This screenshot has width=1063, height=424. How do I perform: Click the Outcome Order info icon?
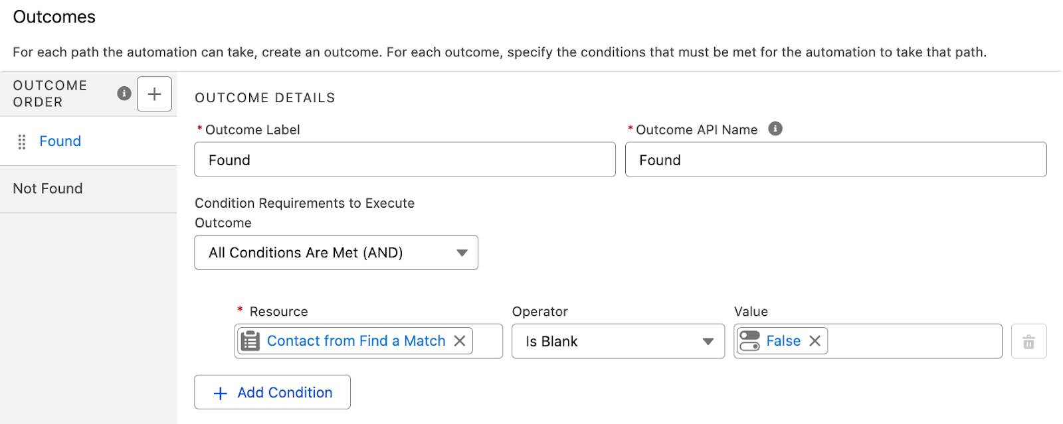pyautogui.click(x=124, y=94)
